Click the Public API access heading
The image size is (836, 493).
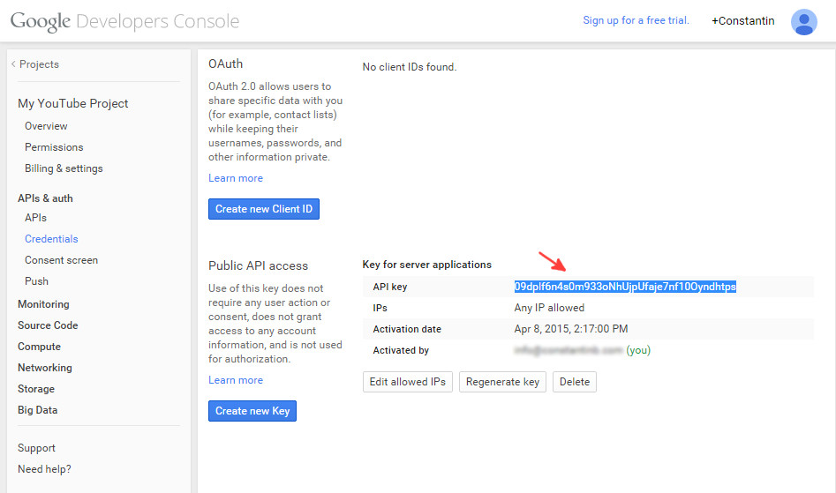pyautogui.click(x=258, y=265)
